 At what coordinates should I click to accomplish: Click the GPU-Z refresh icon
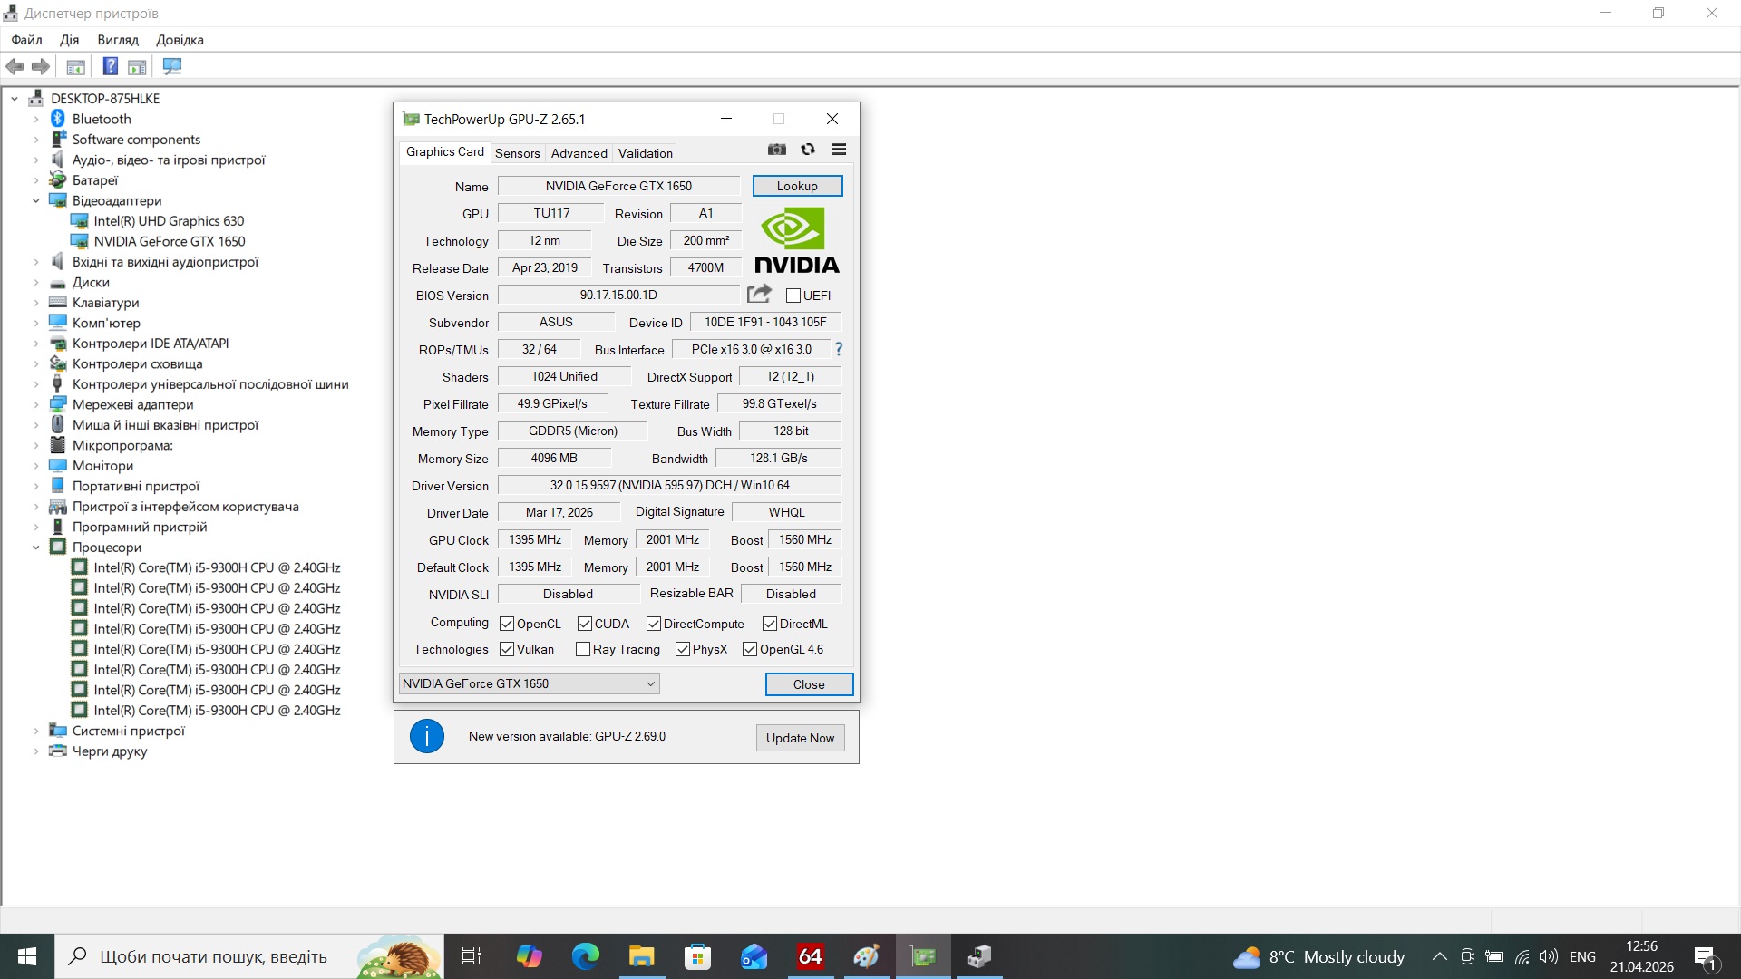pos(808,150)
